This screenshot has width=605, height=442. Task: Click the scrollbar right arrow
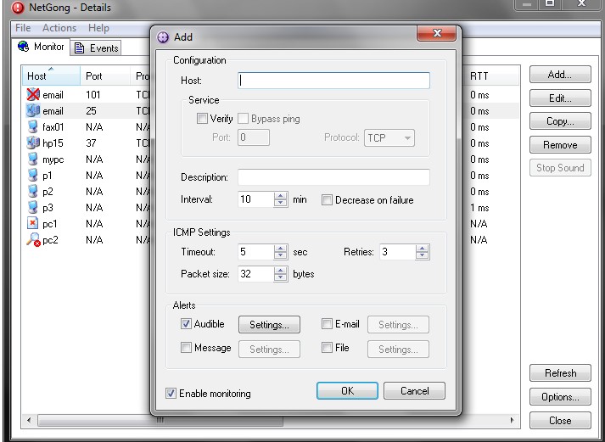click(x=512, y=421)
